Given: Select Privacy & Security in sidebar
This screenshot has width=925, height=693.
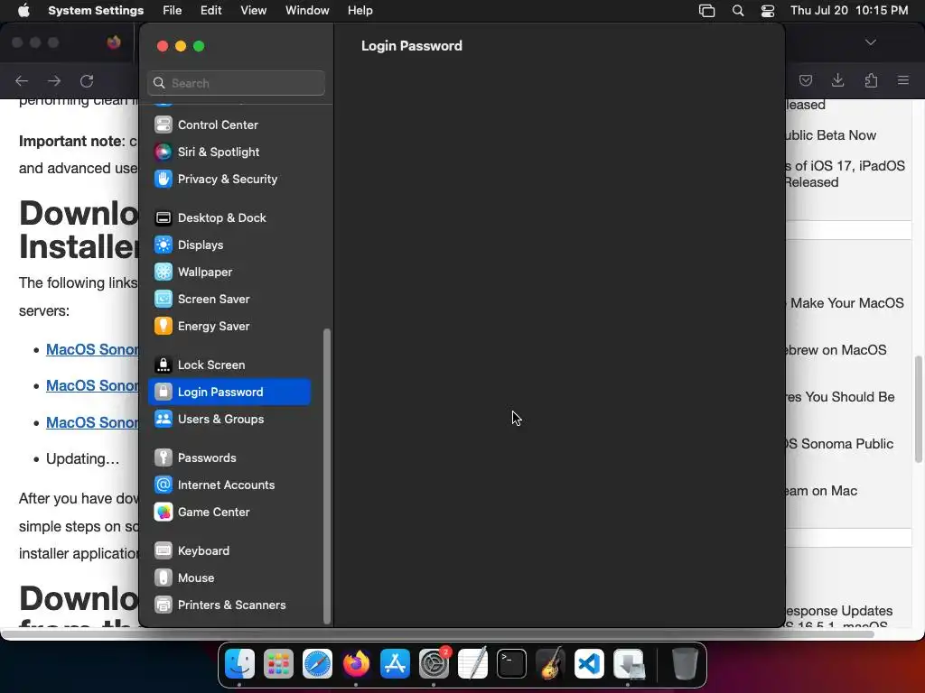Looking at the screenshot, I should 229,180.
